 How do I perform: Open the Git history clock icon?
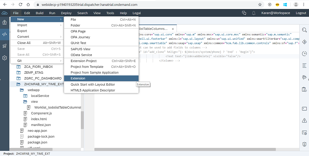point(304,54)
